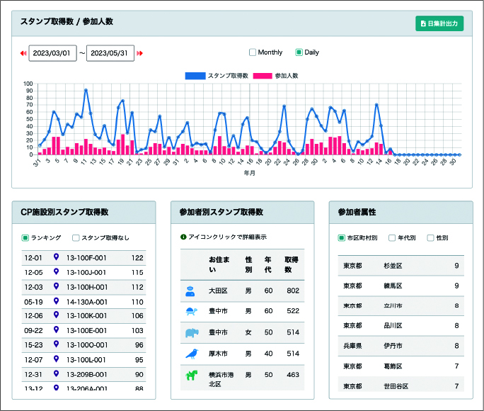Switch to the 年代別 attribute view

393,237
